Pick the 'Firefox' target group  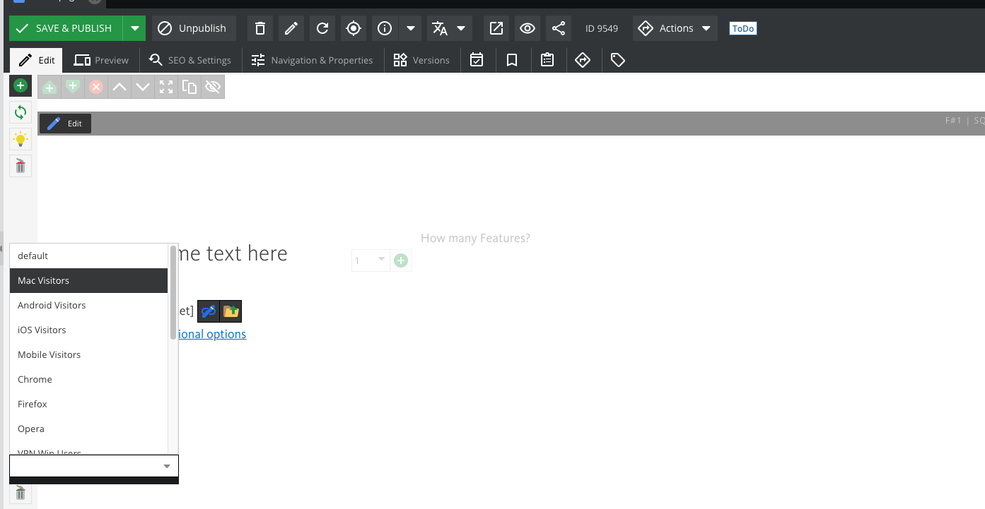tap(88, 404)
